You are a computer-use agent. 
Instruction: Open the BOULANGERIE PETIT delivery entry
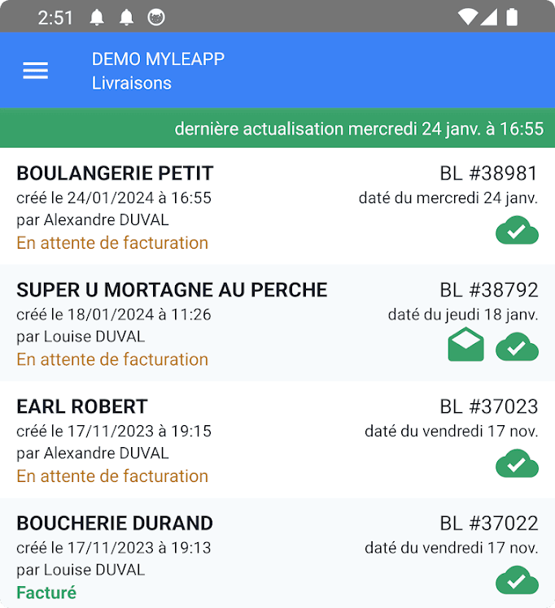277,206
